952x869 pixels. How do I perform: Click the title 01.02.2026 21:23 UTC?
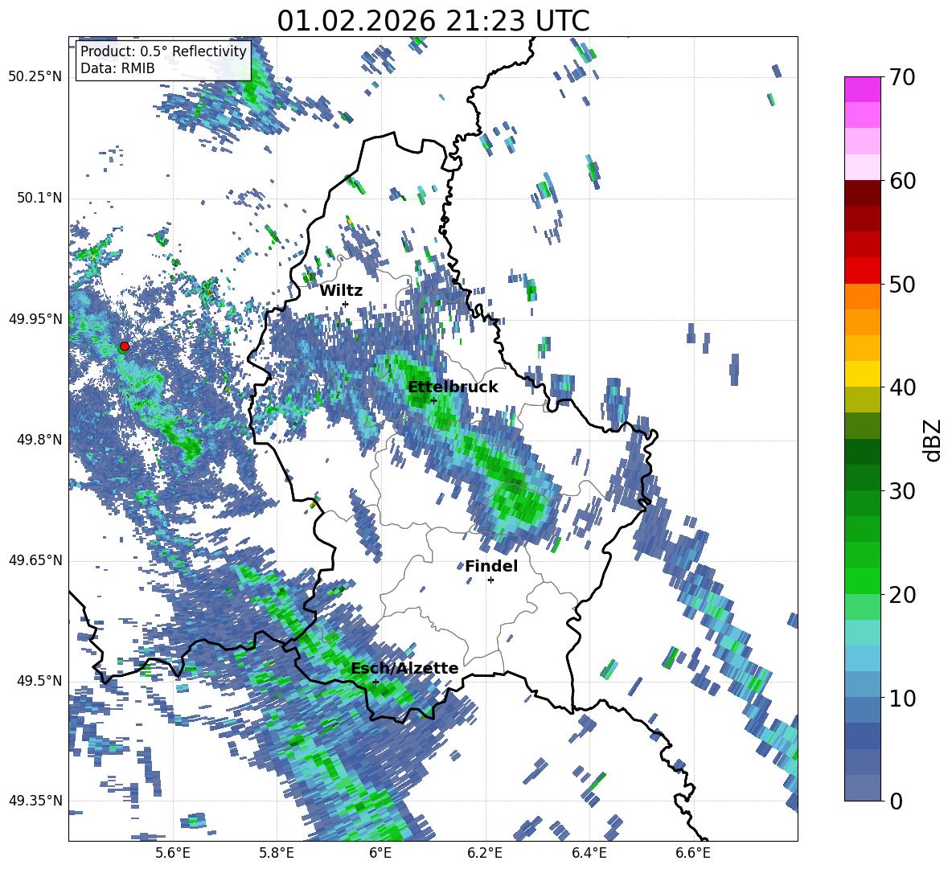click(x=433, y=21)
